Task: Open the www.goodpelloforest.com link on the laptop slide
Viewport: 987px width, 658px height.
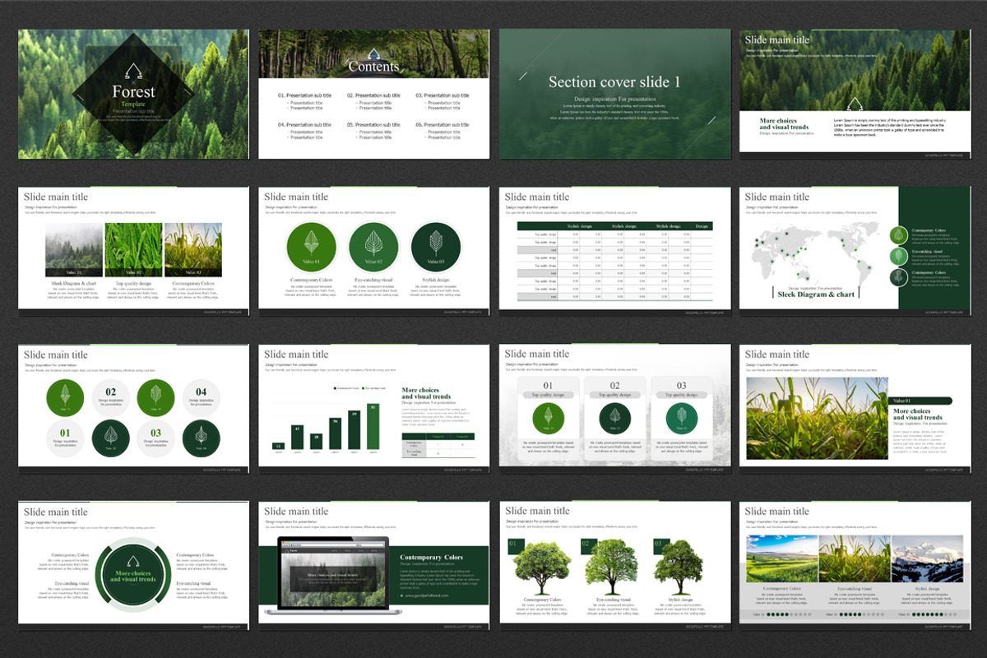Action: click(428, 595)
